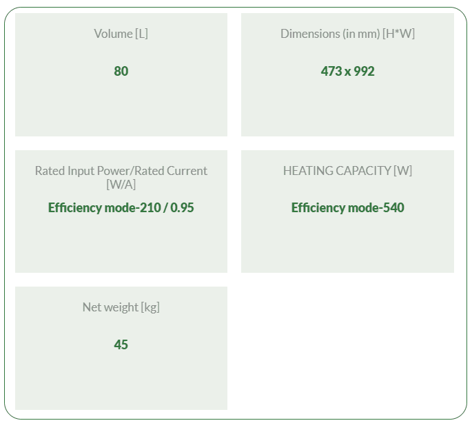Click empty white space right of Net weight card

(347, 348)
